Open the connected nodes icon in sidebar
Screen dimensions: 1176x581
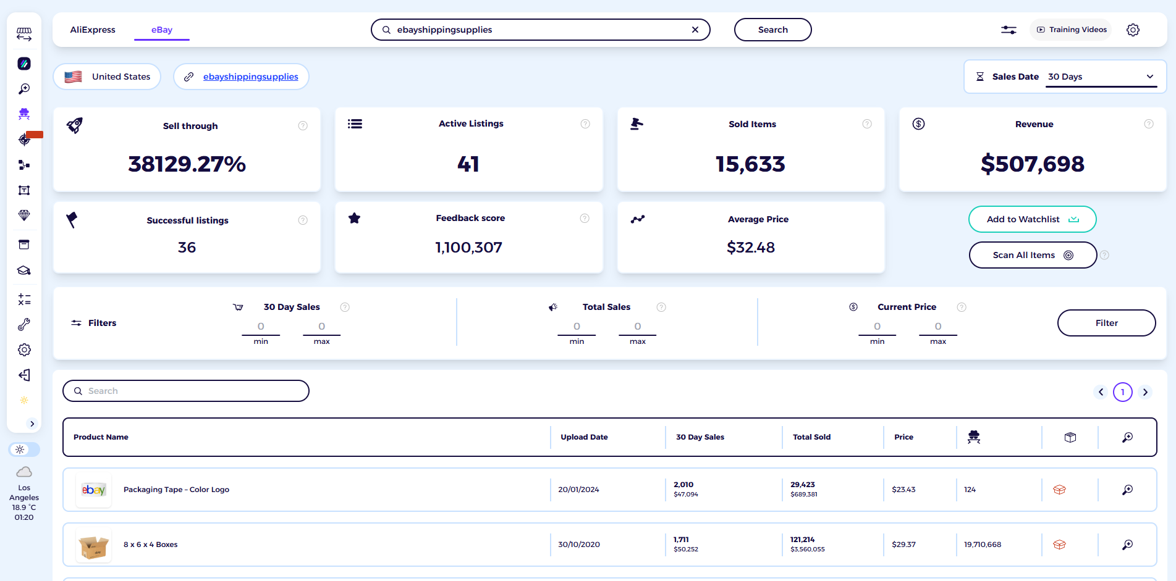click(24, 165)
